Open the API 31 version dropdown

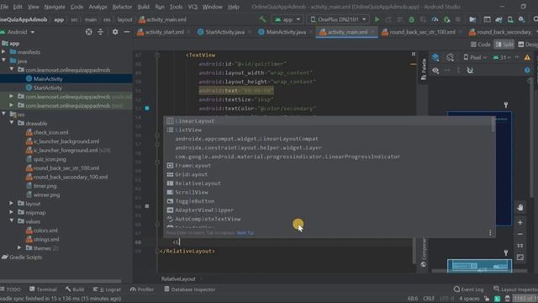(x=503, y=57)
